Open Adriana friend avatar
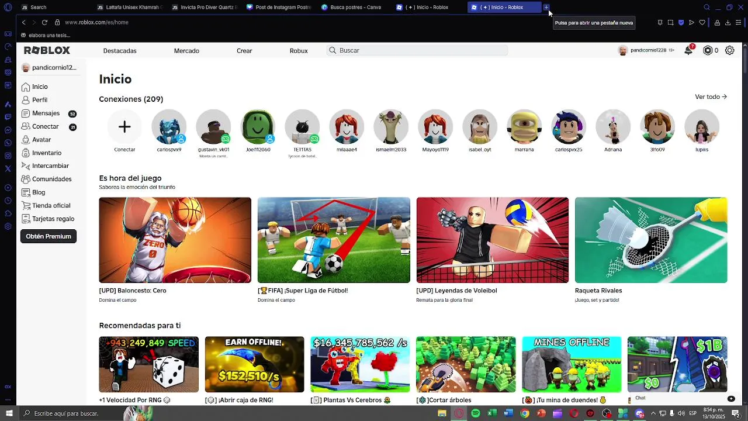 pyautogui.click(x=613, y=127)
